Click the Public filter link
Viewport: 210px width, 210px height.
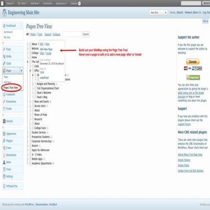[x=33, y=34]
